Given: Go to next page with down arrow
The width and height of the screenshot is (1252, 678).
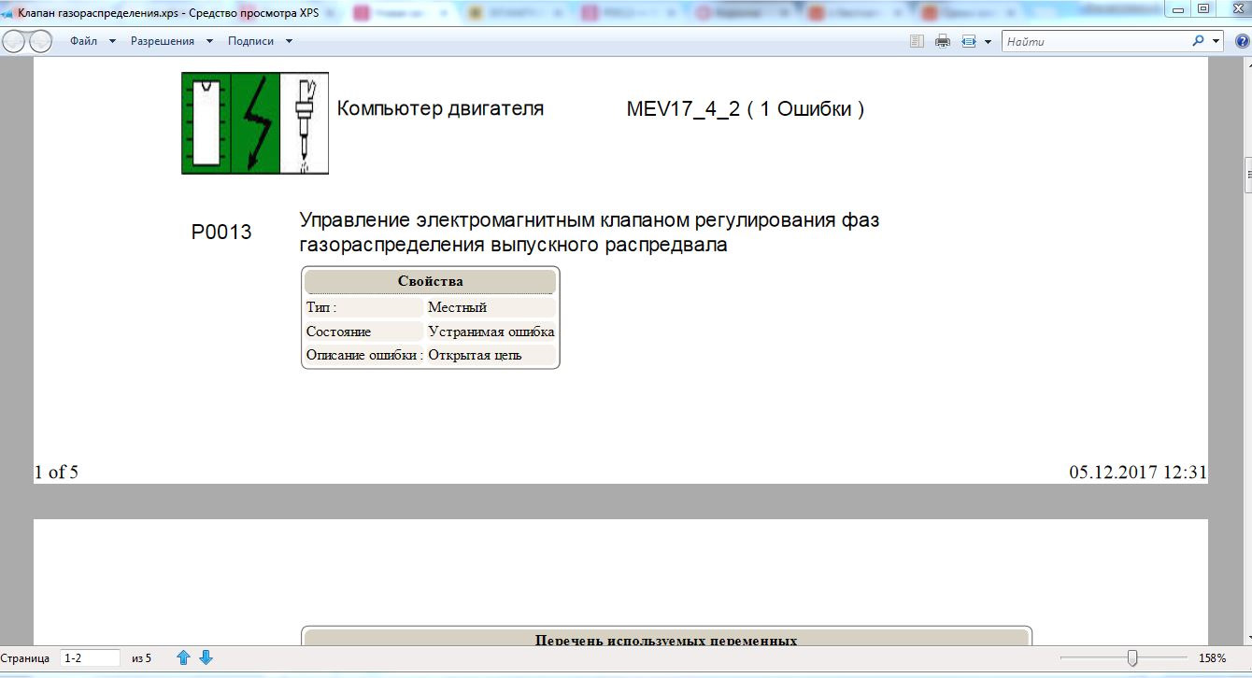Looking at the screenshot, I should coord(206,658).
